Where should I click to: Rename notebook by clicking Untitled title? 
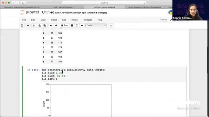tap(48, 12)
